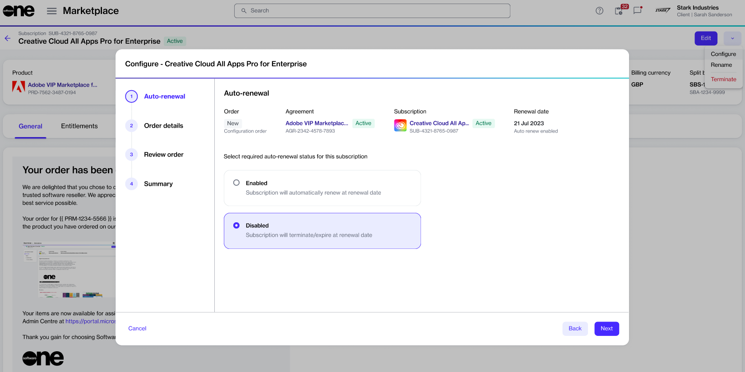
Task: Open the Adobe VIP Marketplace agreement link
Action: 317,123
